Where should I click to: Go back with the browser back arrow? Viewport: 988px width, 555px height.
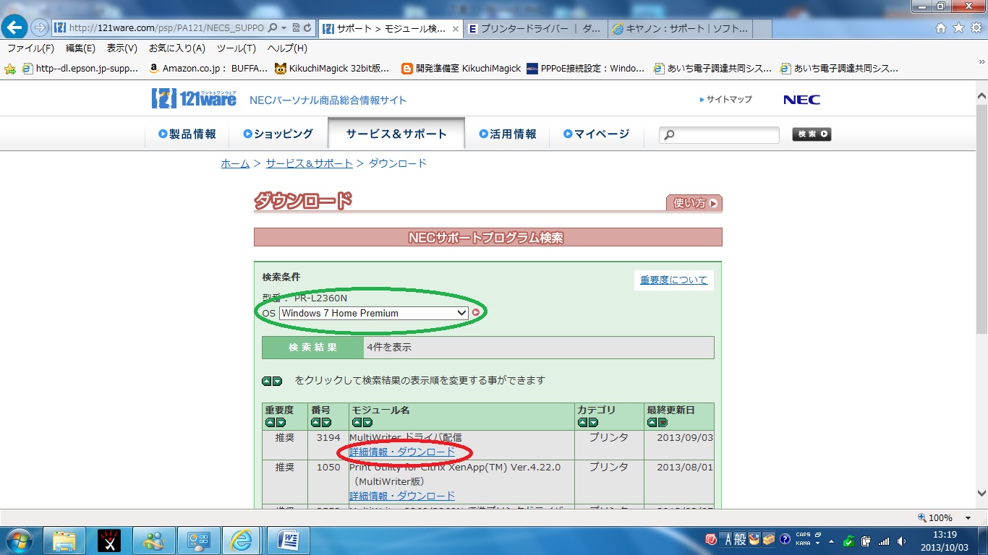[15, 27]
